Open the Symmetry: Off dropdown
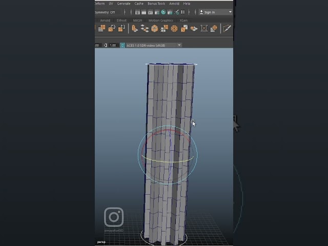Viewport: 328px width, 246px height. 108,12
